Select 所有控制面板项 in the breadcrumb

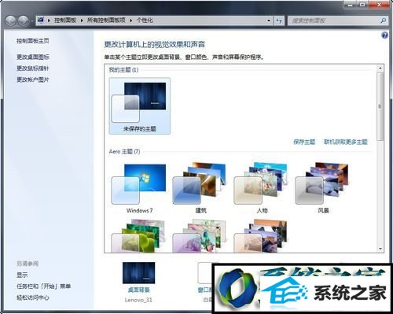pos(106,20)
